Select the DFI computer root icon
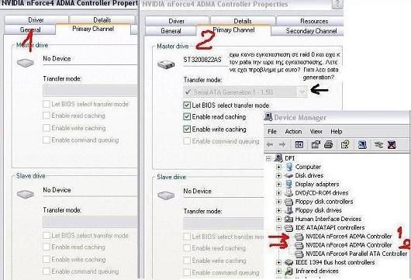Screen dimensions: 411x280 [x=278, y=157]
